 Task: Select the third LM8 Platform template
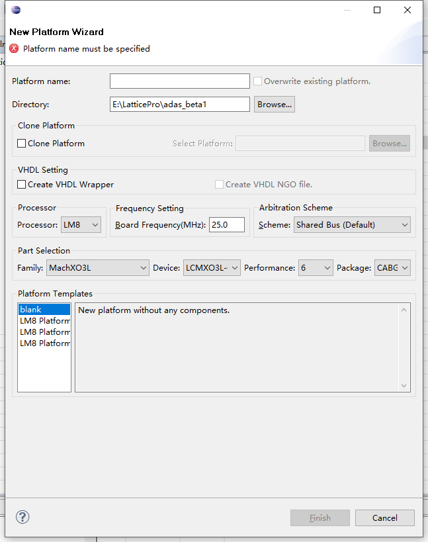(44, 343)
